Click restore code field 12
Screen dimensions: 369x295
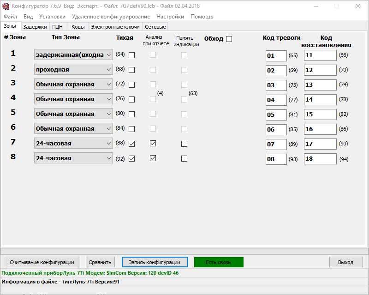coord(320,70)
